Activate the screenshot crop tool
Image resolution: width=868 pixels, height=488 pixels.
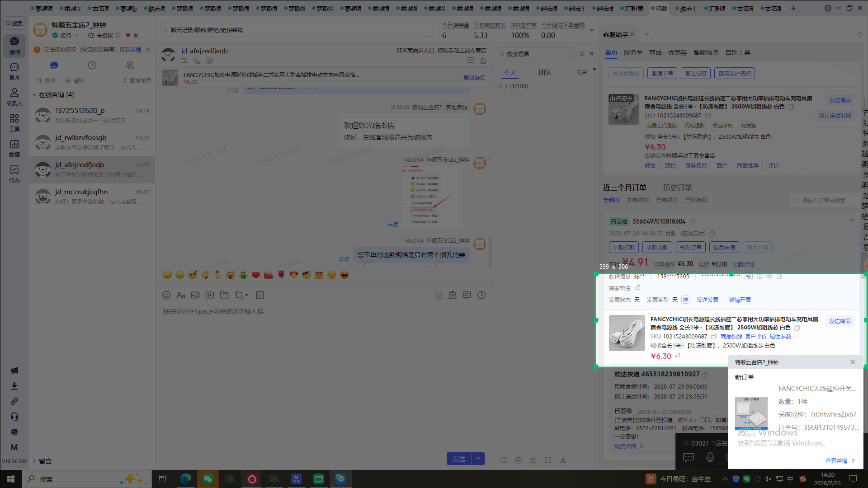239,295
